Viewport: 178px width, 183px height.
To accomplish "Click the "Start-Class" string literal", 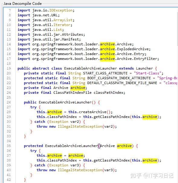I will point(147,73).
